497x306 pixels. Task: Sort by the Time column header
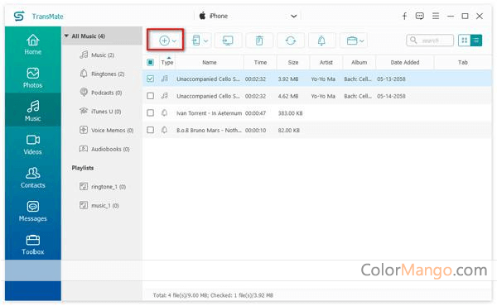click(x=260, y=62)
